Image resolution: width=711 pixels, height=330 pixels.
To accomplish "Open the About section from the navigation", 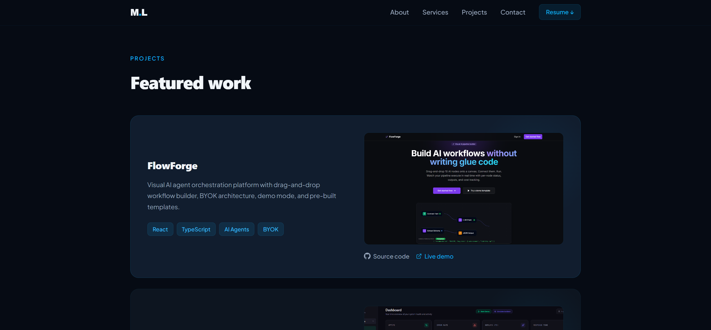I will [x=399, y=12].
